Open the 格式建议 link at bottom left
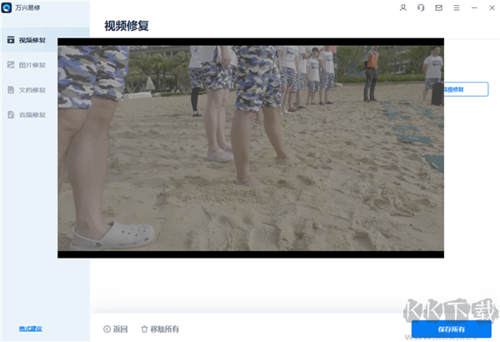500x342 pixels. (x=30, y=329)
